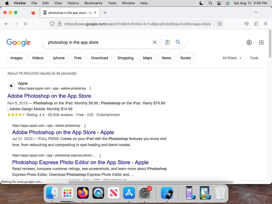The image size is (272, 204).
Task: Open Pocket save icon in toolbar
Action: [x=246, y=24]
